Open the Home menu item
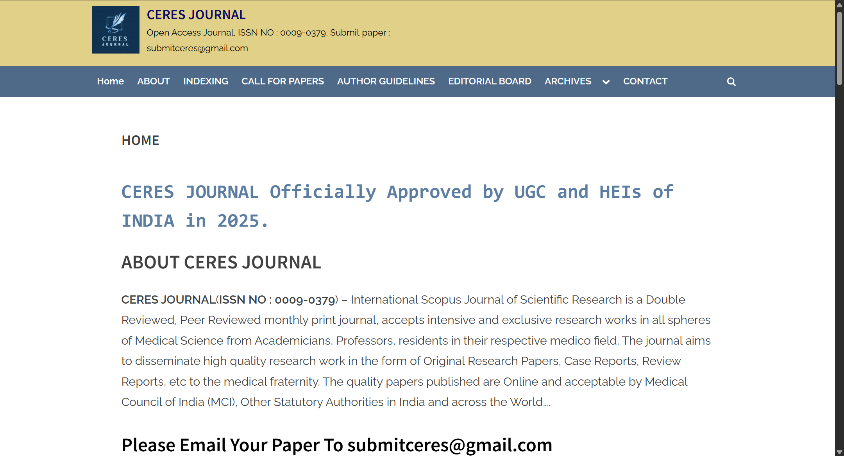The image size is (844, 456). [x=110, y=81]
